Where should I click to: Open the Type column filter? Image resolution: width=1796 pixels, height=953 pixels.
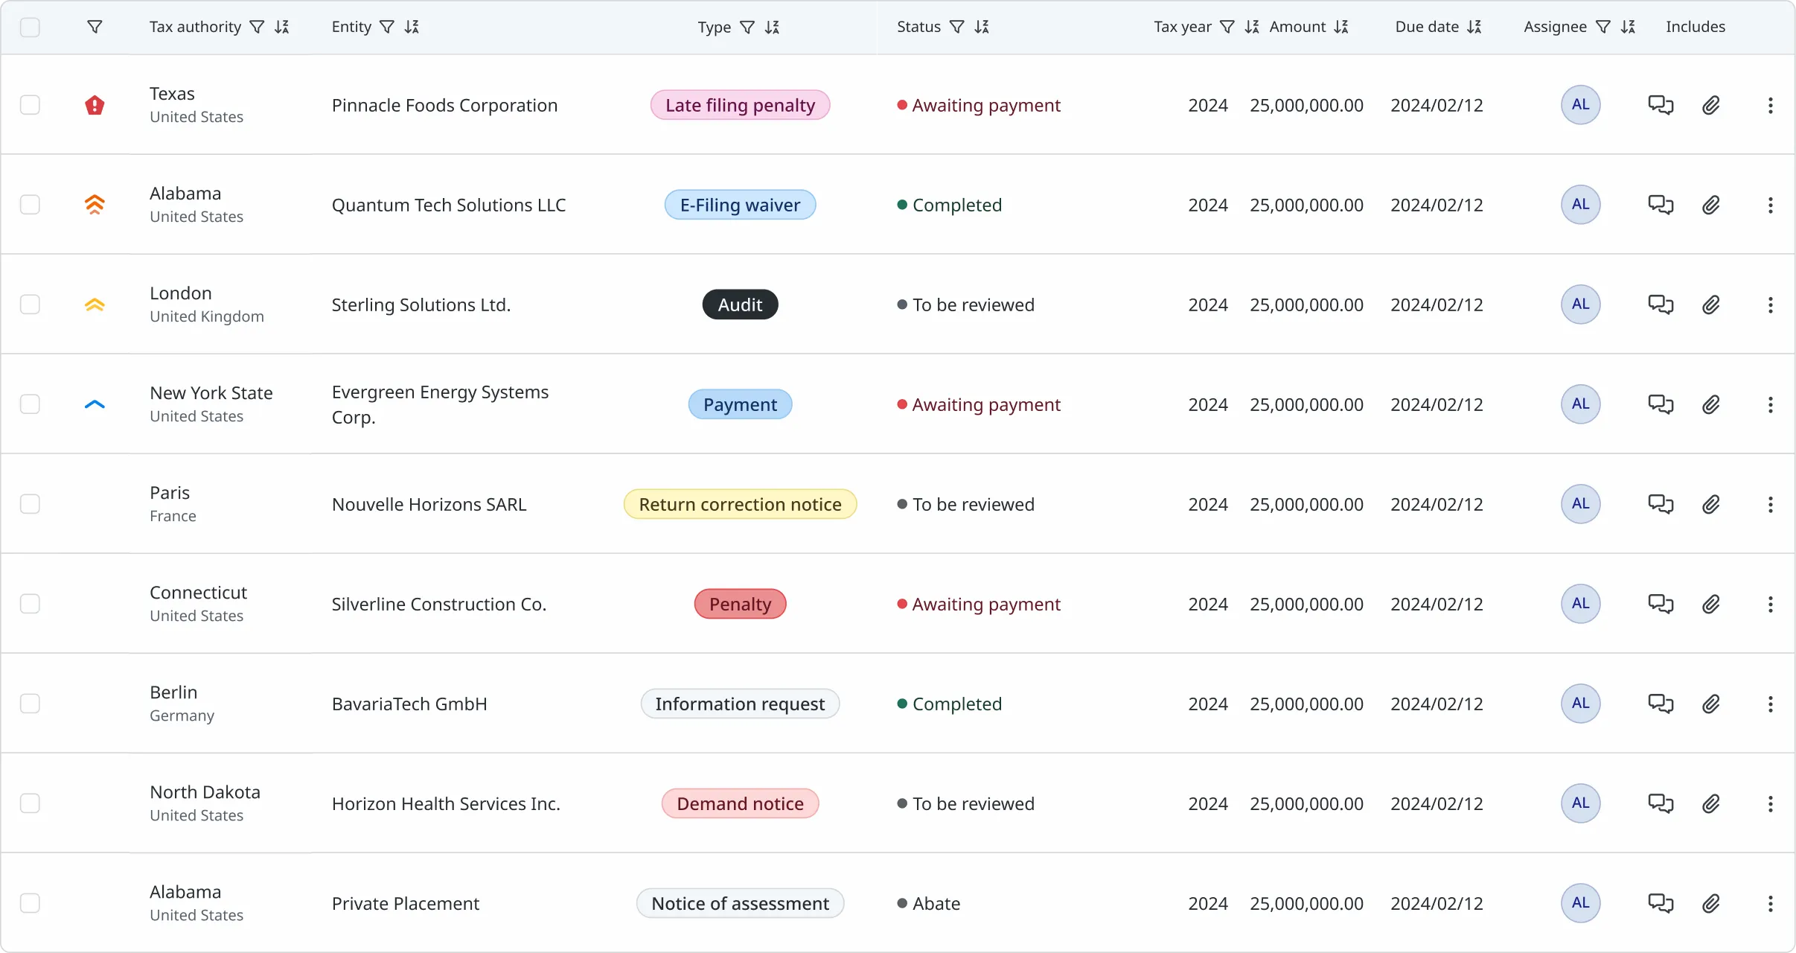pyautogui.click(x=747, y=28)
